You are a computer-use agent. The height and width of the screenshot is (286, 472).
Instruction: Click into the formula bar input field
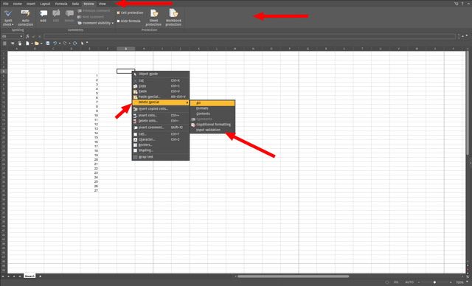click(249, 36)
